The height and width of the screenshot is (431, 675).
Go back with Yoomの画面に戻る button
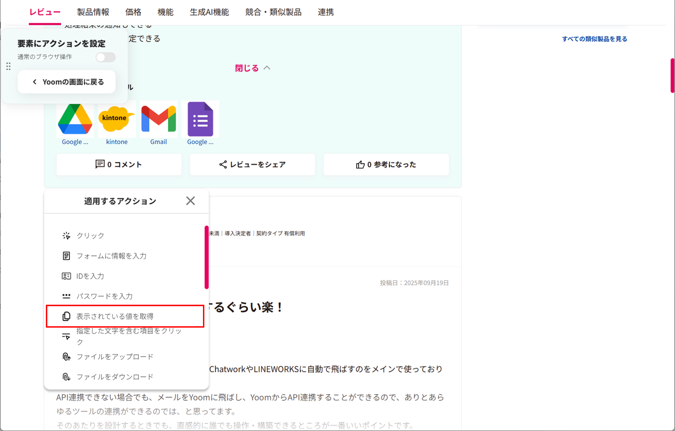(67, 82)
